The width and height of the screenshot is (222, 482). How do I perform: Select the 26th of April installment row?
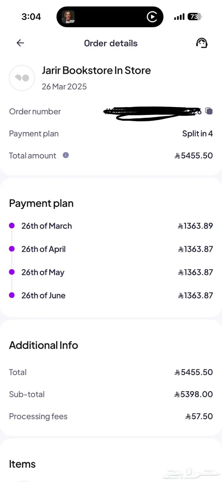(x=111, y=249)
